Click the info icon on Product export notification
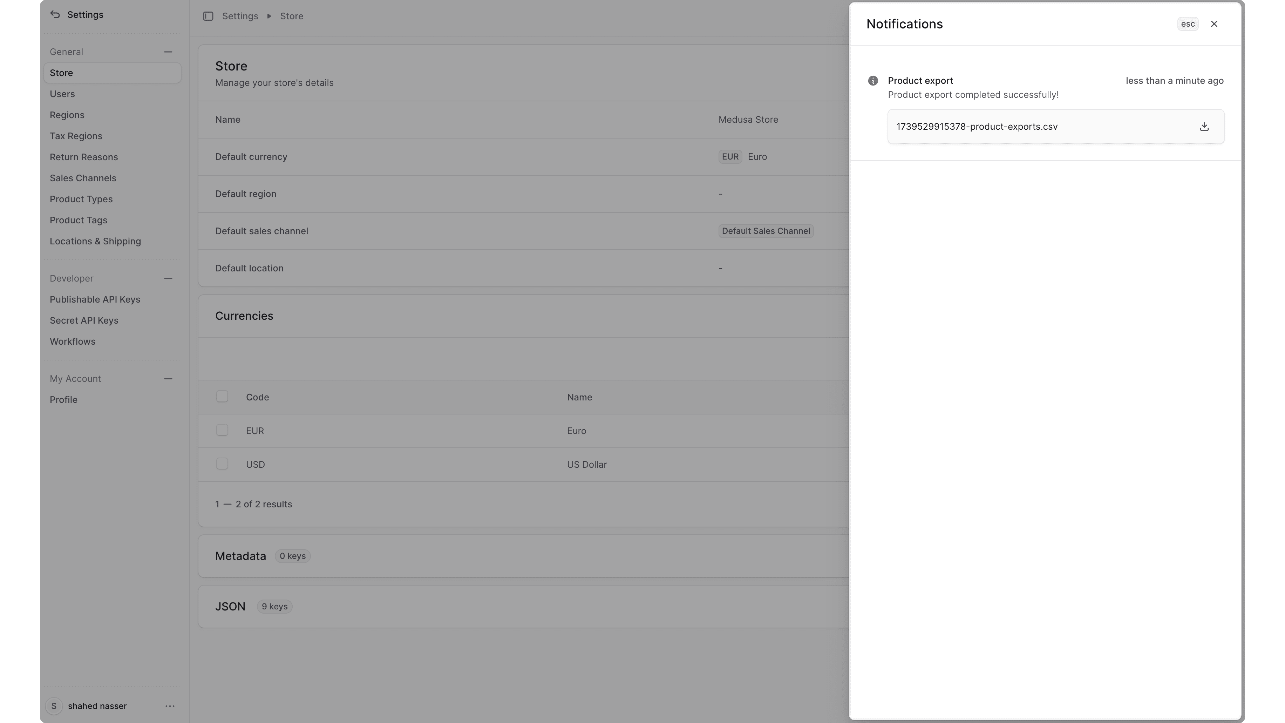The image size is (1285, 723). click(x=872, y=80)
